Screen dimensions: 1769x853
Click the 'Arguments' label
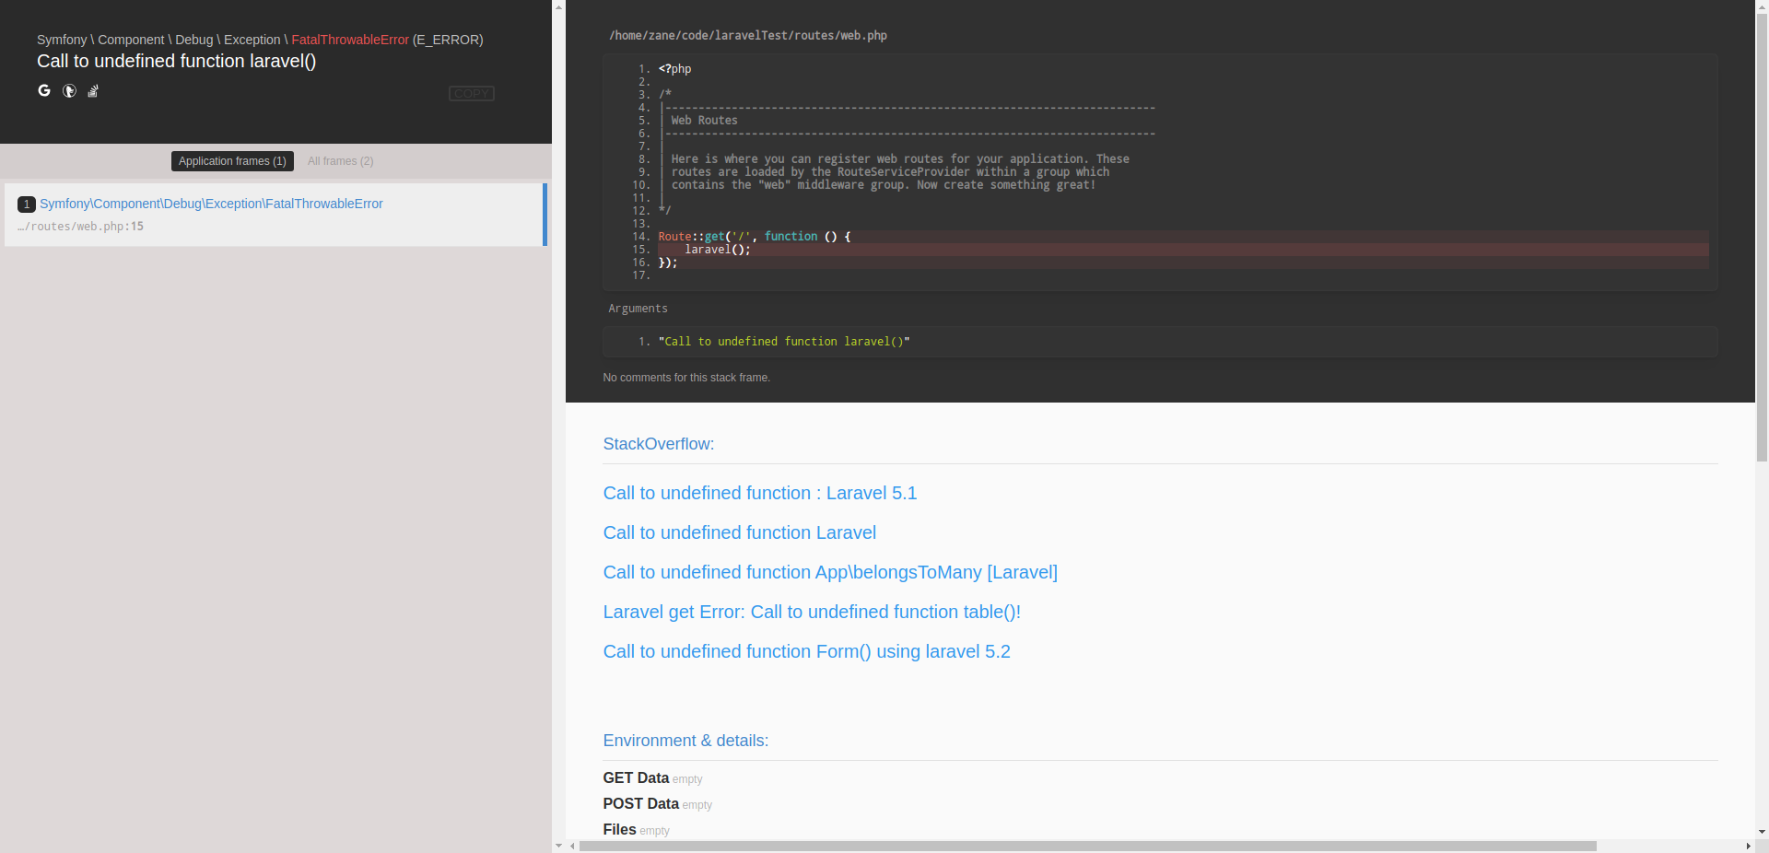coord(638,309)
